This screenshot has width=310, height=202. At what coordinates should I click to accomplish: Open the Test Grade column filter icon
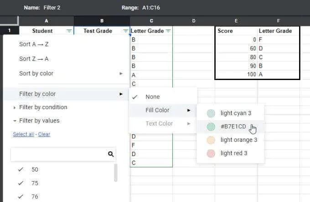(x=125, y=31)
